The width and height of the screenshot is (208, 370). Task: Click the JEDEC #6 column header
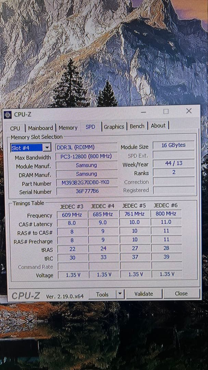click(x=166, y=205)
